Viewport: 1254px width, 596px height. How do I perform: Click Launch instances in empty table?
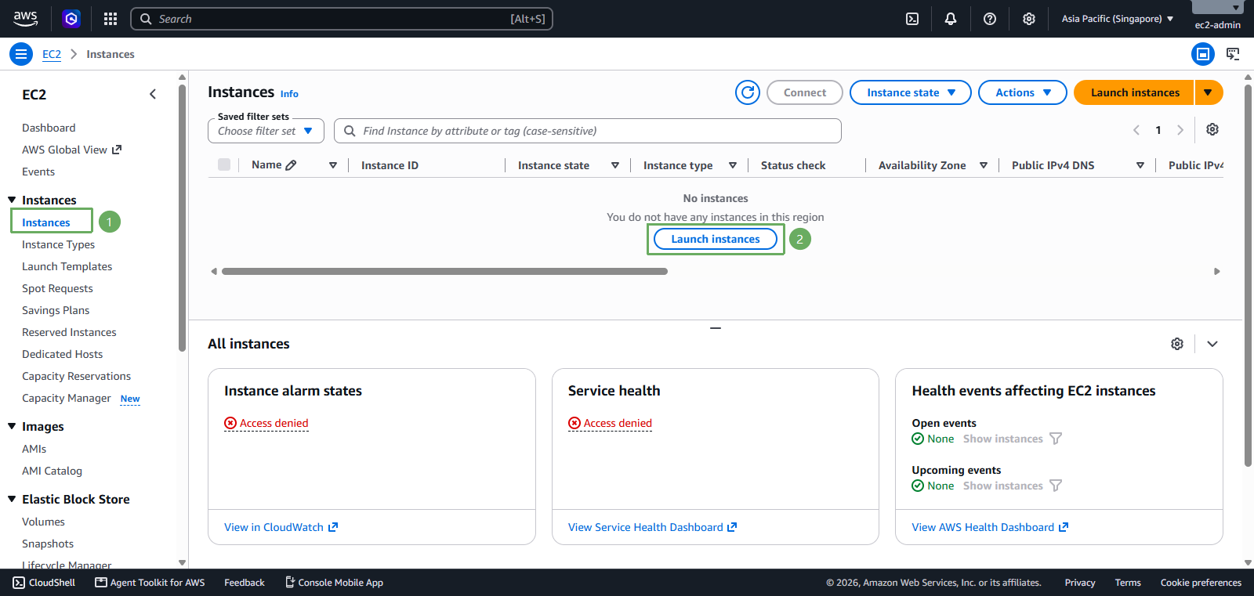pos(716,239)
